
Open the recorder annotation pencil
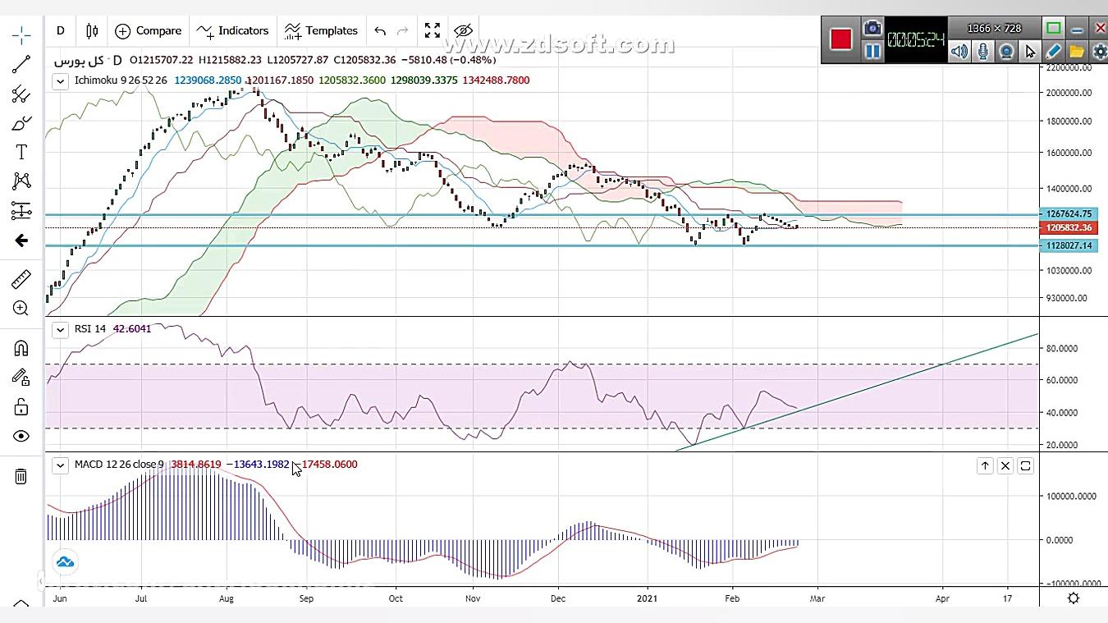tap(1054, 52)
